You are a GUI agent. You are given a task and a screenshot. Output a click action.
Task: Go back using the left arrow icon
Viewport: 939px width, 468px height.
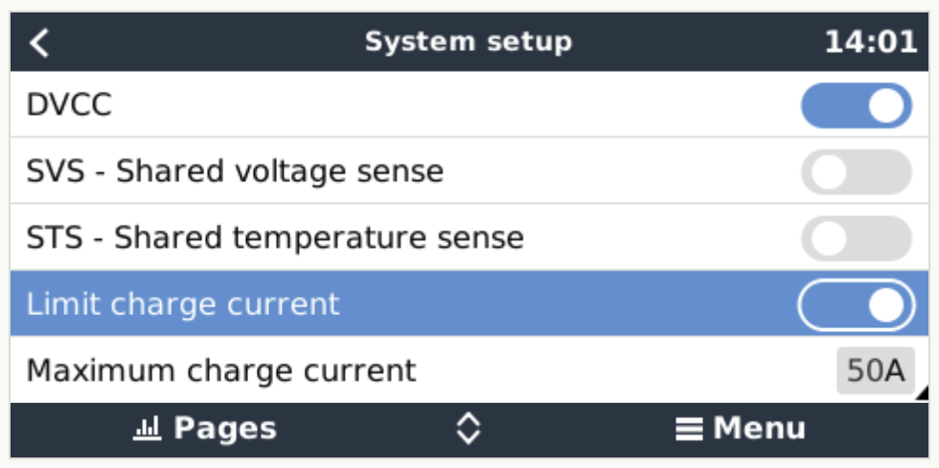point(39,43)
